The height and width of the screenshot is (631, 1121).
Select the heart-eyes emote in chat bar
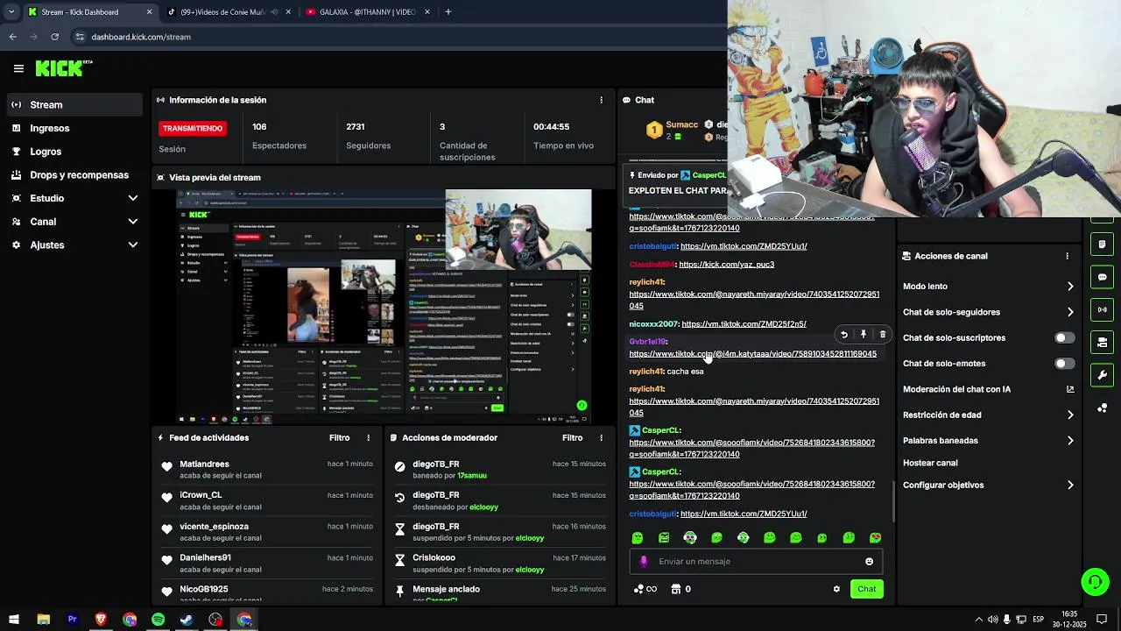coord(875,537)
